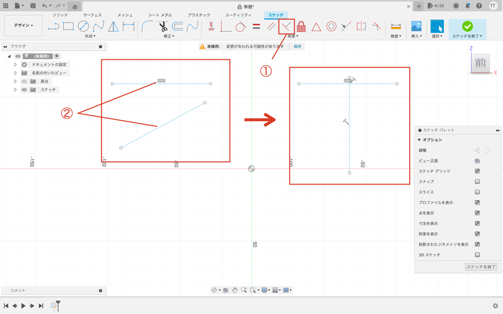This screenshot has width=503, height=314.
Task: Expand the ドキュメントの設定 tree node
Action: pos(15,65)
